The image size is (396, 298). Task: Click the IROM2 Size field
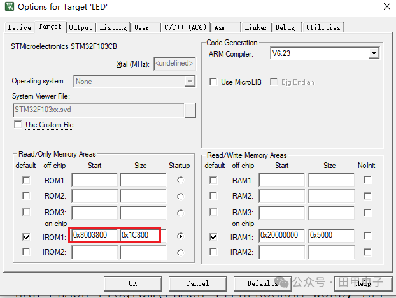click(x=143, y=253)
